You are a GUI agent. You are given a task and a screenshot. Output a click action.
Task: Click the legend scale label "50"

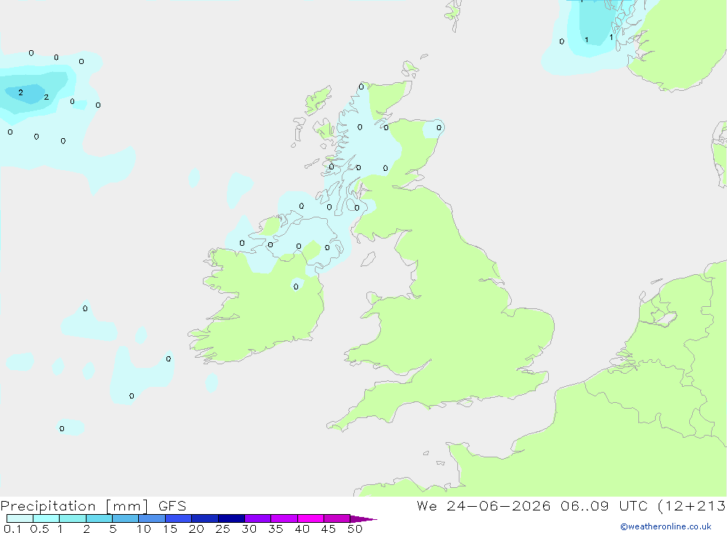tap(355, 529)
